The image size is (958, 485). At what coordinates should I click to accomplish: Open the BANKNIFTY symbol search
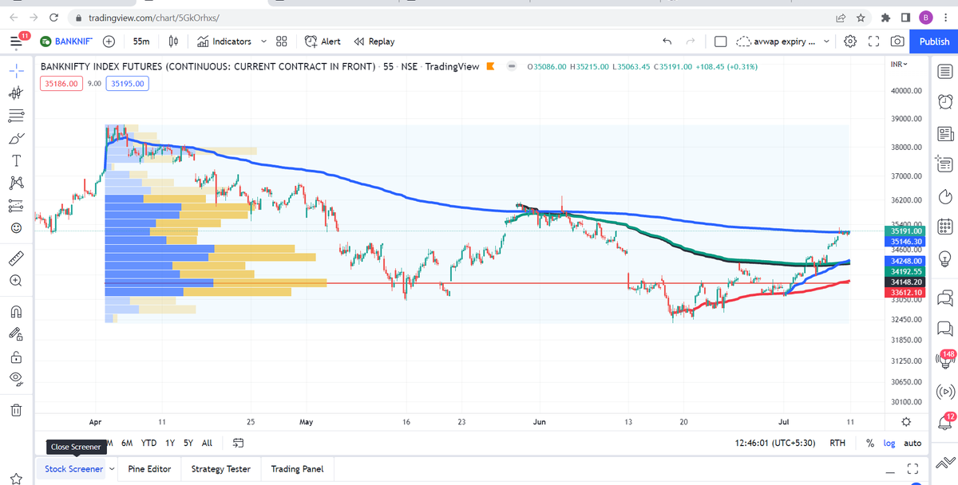click(x=68, y=41)
